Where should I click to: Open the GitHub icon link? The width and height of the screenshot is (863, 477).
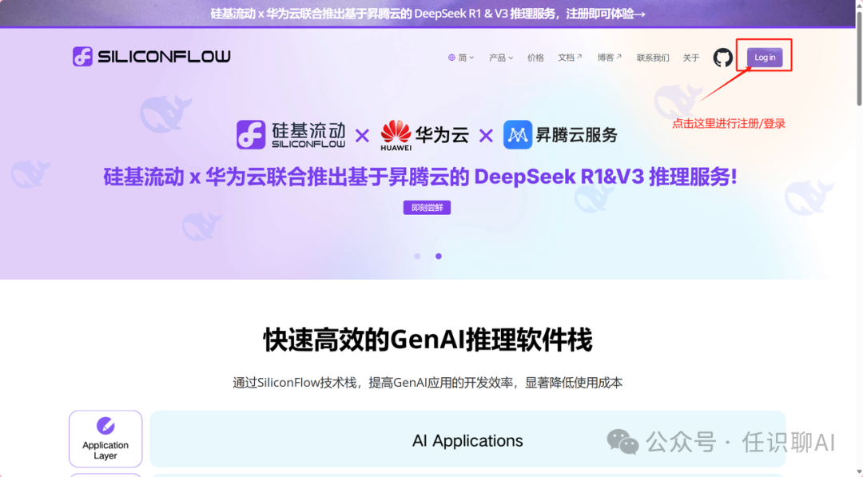[722, 58]
